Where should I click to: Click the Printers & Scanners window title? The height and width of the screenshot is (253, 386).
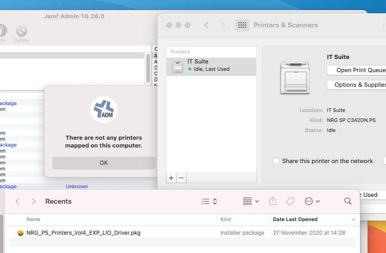click(285, 25)
